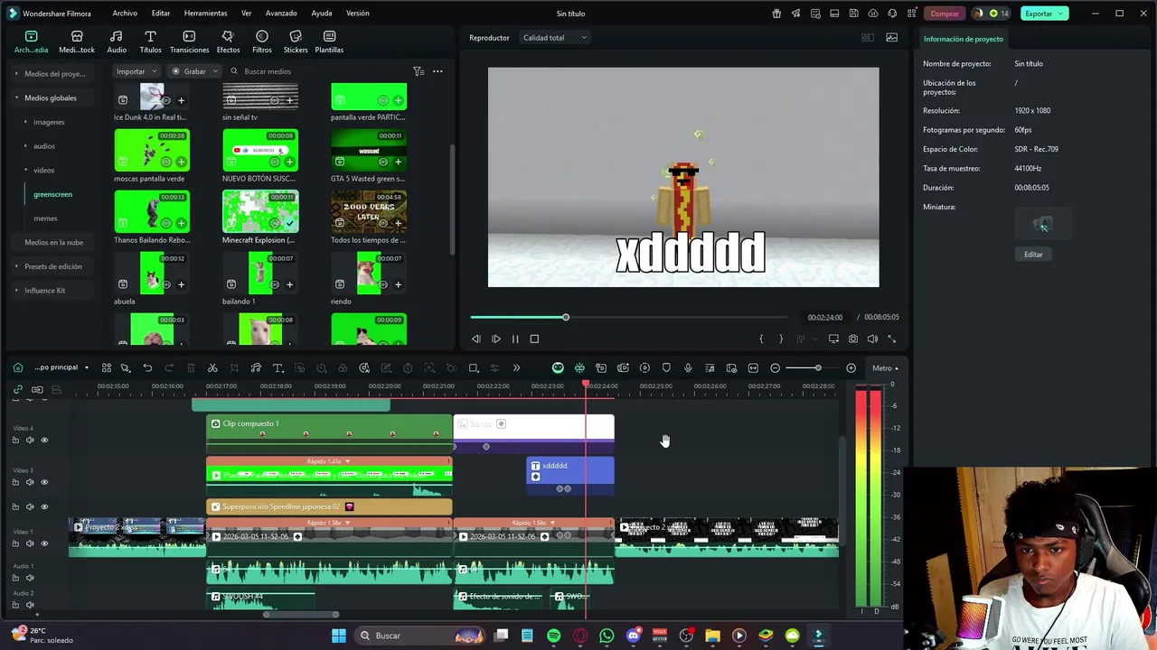Open the Efectos panel
The height and width of the screenshot is (650, 1157).
[228, 42]
